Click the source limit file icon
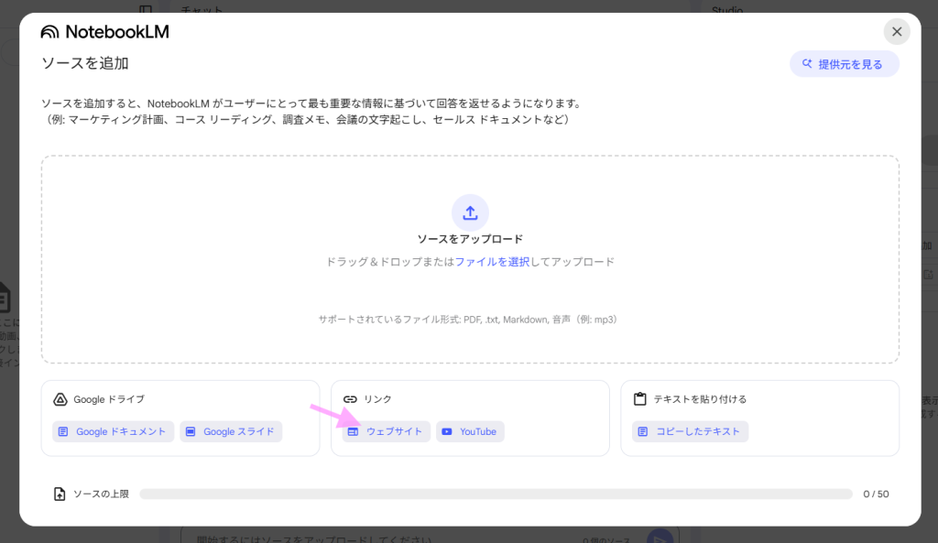938x543 pixels. pyautogui.click(x=60, y=494)
